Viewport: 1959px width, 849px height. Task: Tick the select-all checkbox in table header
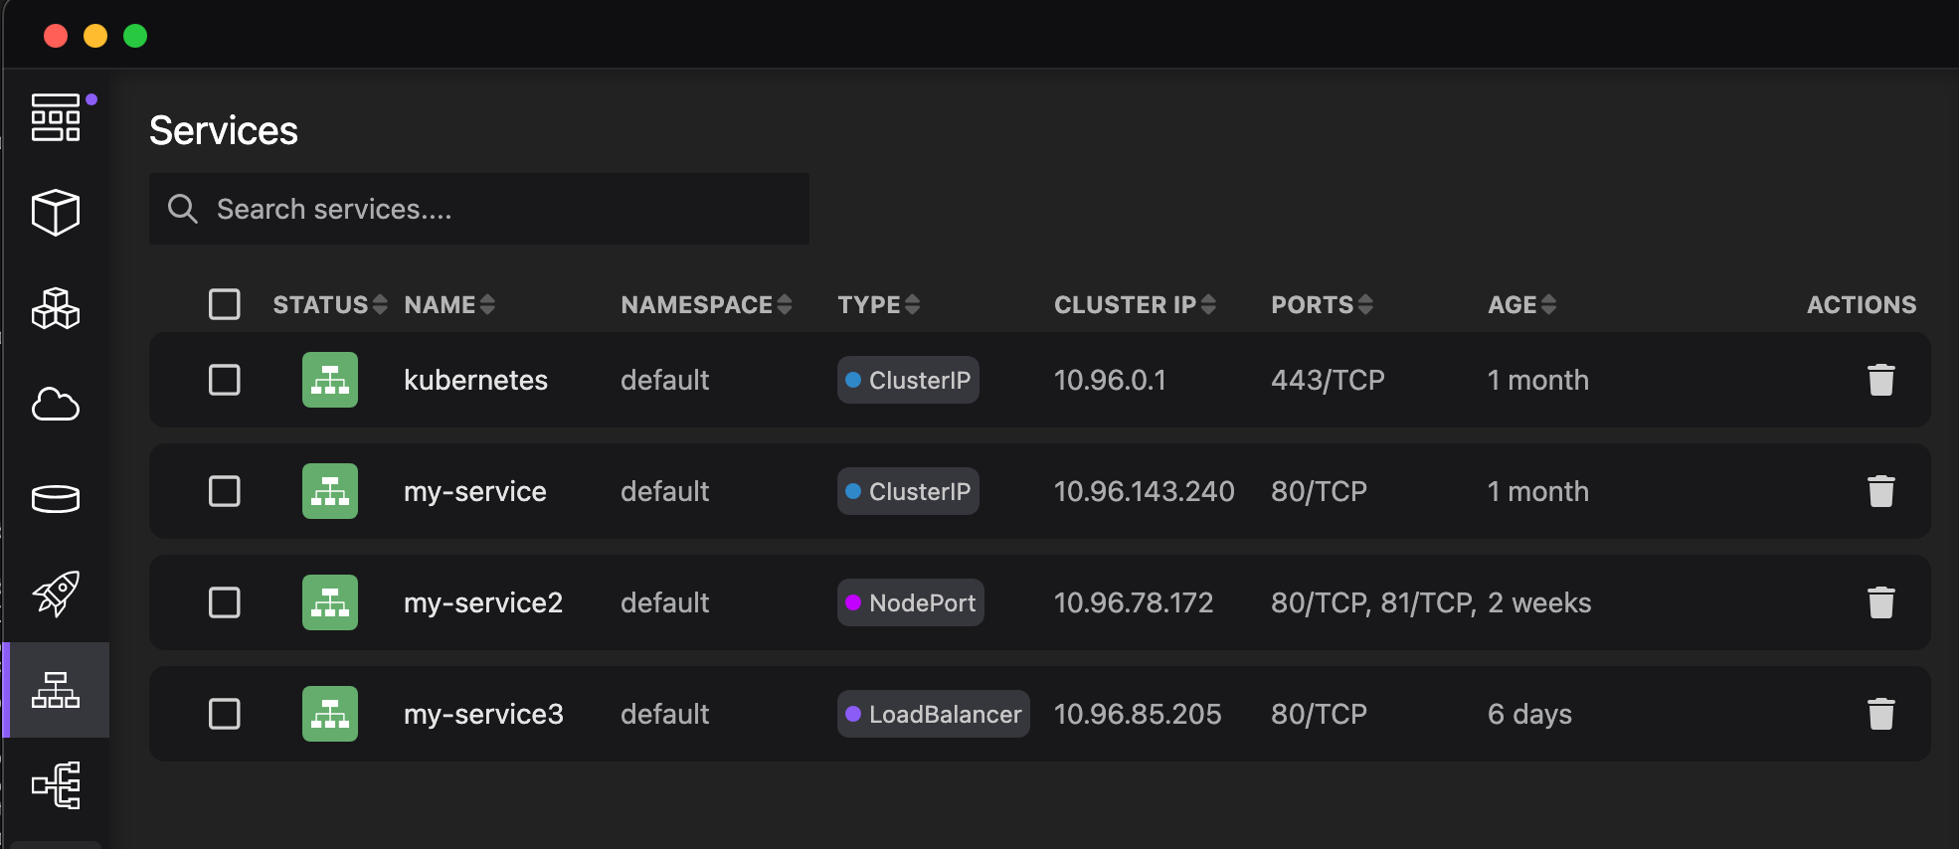point(225,304)
